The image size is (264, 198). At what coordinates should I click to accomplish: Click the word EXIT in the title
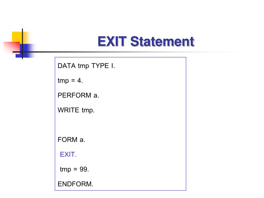coord(112,42)
